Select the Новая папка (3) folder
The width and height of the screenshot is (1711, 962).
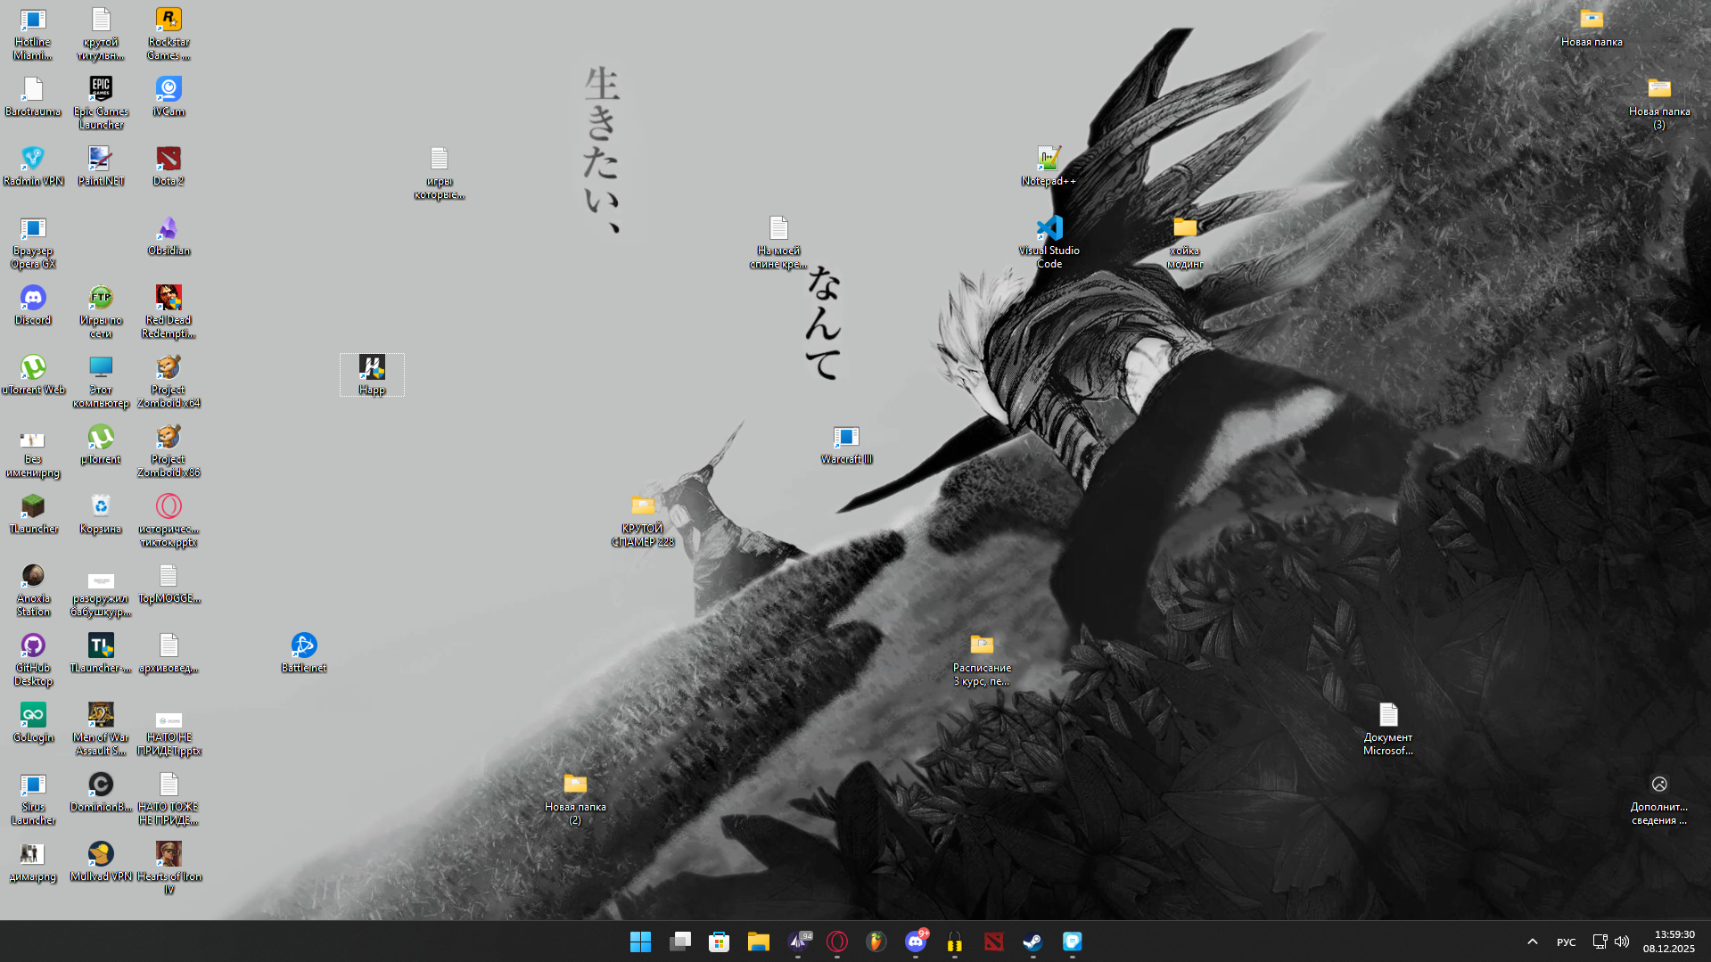(1659, 104)
